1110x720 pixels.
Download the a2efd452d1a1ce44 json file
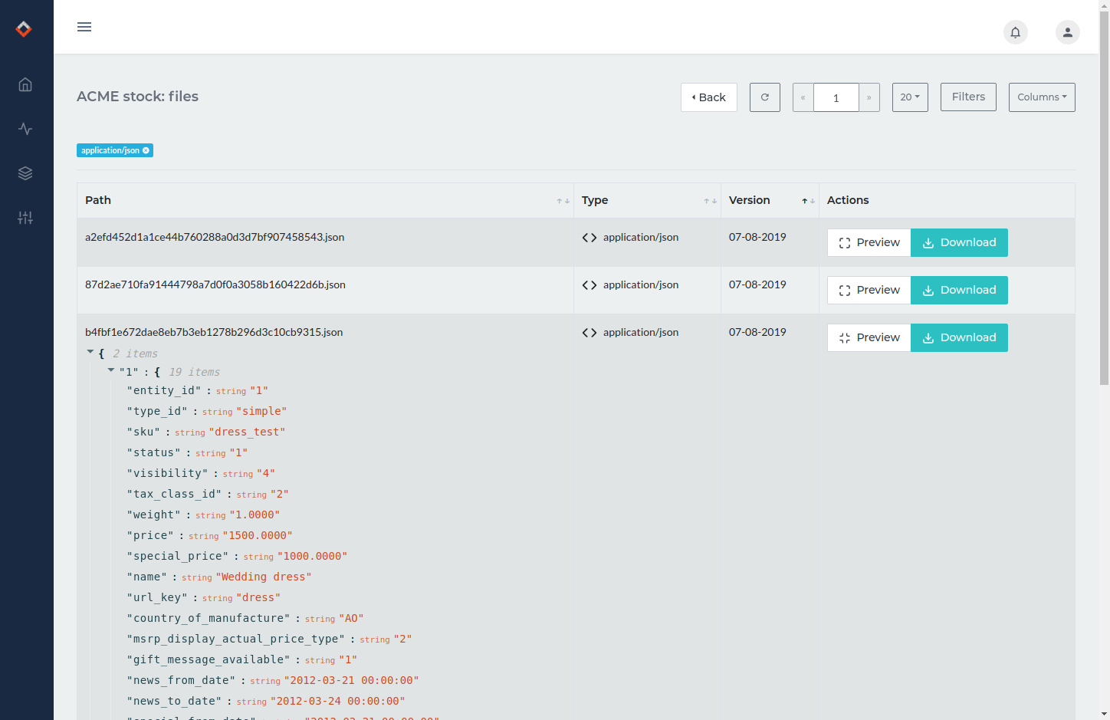pos(959,242)
